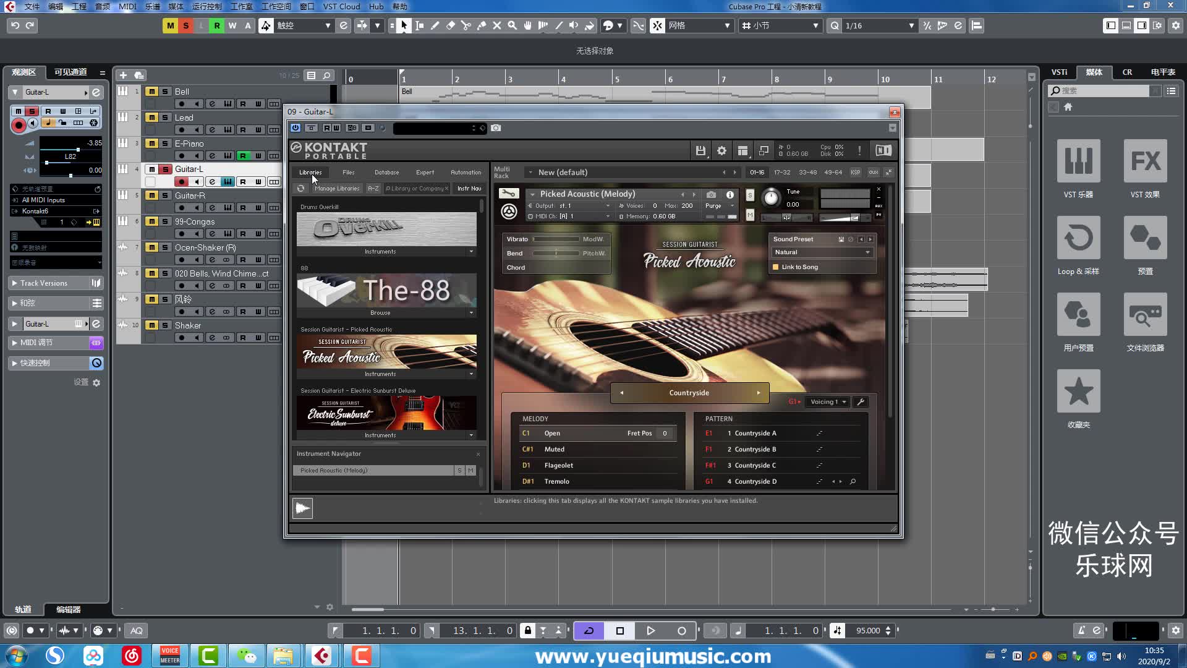Expand the Session Guitarist Electric Sunburst library
Image resolution: width=1187 pixels, height=668 pixels.
click(472, 435)
